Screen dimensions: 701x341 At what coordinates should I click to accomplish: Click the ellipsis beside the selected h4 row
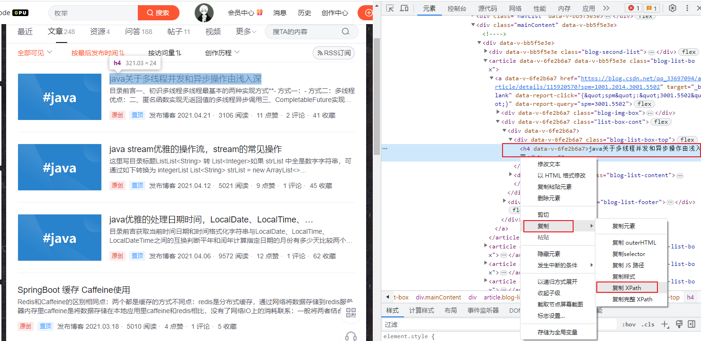(385, 148)
